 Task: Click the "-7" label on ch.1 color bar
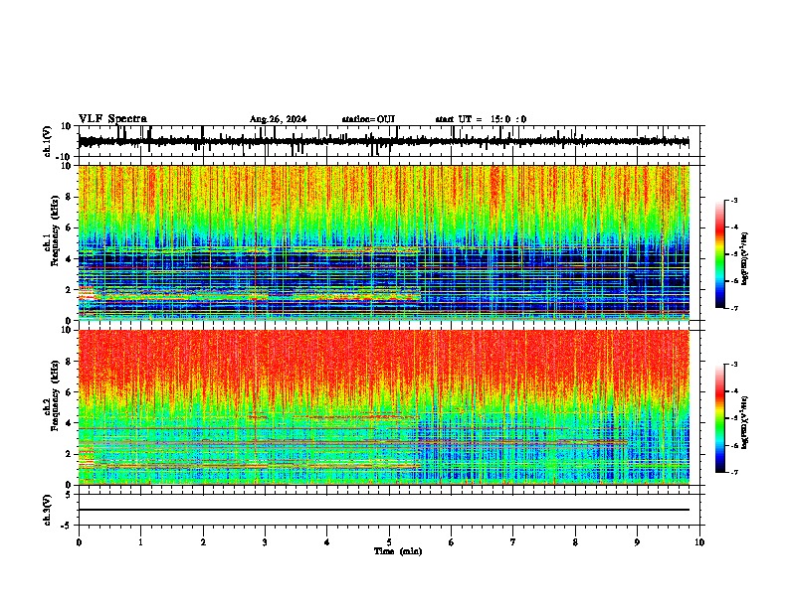(x=733, y=309)
